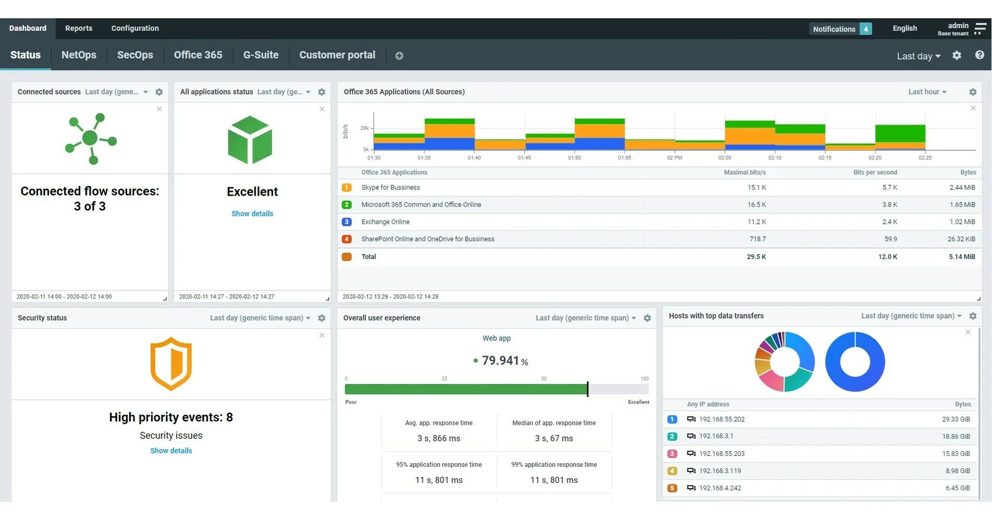Viewport: 992px width, 520px height.
Task: Open the Customer portal tab
Action: point(337,55)
